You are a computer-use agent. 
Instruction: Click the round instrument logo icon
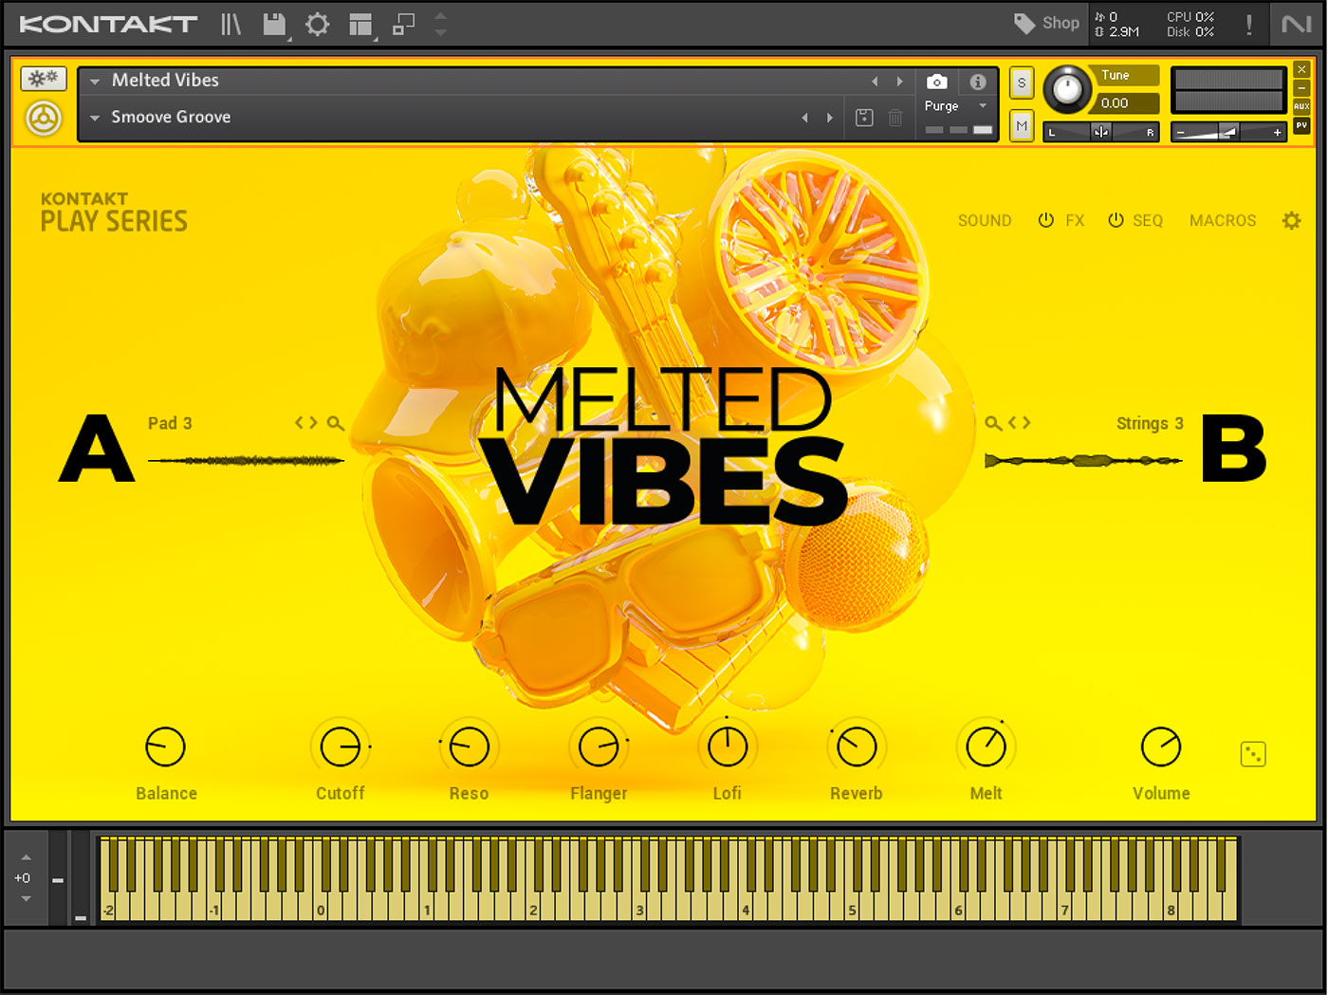[44, 119]
